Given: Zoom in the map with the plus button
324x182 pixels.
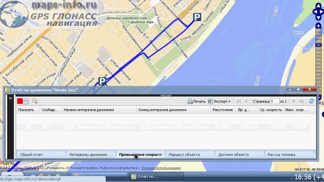Looking at the screenshot, I should [x=318, y=26].
